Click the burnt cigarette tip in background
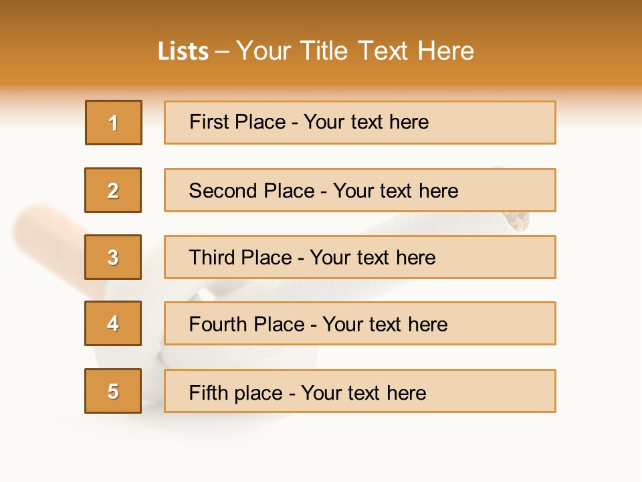This screenshot has height=482, width=642. [518, 221]
